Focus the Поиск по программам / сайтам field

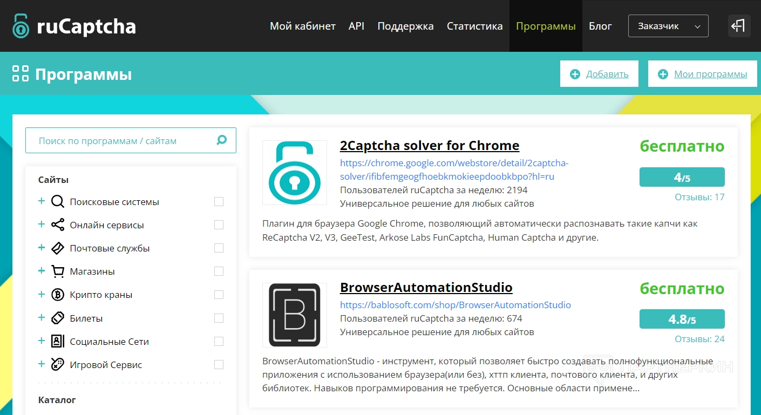point(131,140)
